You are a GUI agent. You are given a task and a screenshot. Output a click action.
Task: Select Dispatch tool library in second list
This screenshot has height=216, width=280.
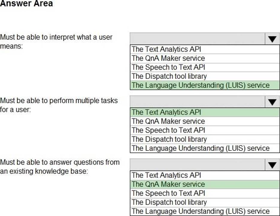point(205,139)
